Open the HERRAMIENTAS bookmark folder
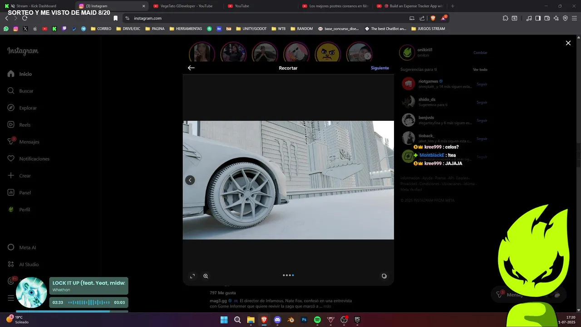Screen dimensions: 581x327 186,29
